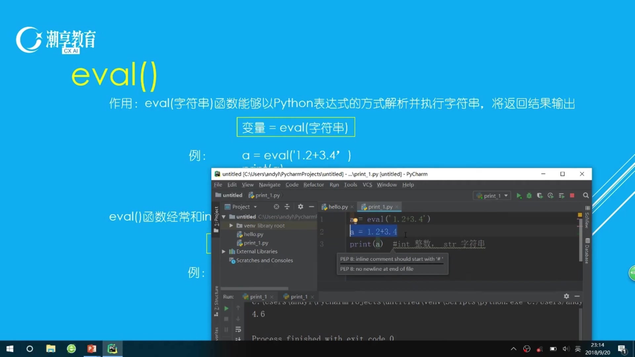Expand the External Libraries tree item
This screenshot has width=635, height=357.
[x=224, y=252]
